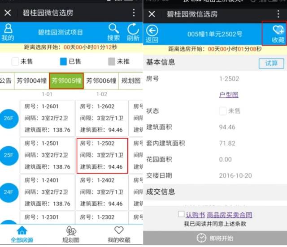The width and height of the screenshot is (287, 247).
Task: Tap the 即将开始 button
Action: pos(215,238)
